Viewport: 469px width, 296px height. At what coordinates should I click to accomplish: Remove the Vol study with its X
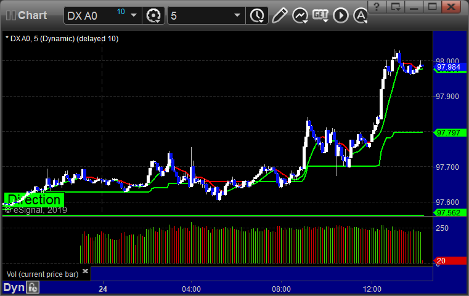tap(85, 271)
